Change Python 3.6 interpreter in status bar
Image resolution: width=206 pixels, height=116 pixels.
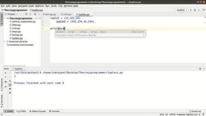click(192, 115)
